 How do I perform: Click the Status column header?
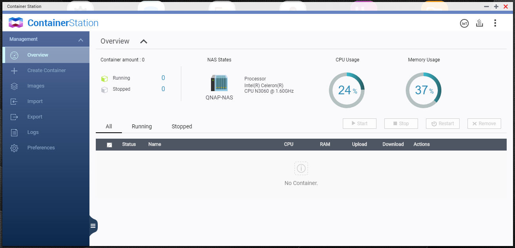coord(129,144)
